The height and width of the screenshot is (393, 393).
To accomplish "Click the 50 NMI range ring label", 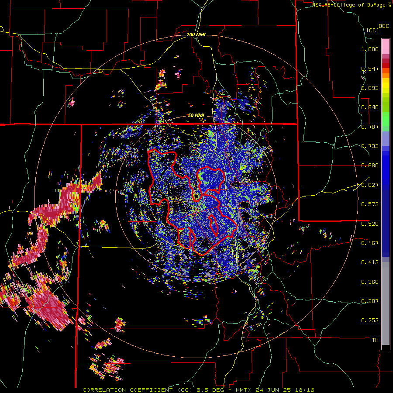I will pyautogui.click(x=196, y=116).
